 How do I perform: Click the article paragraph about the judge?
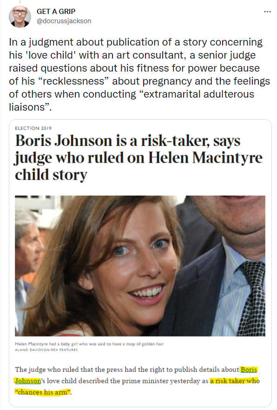point(138,381)
